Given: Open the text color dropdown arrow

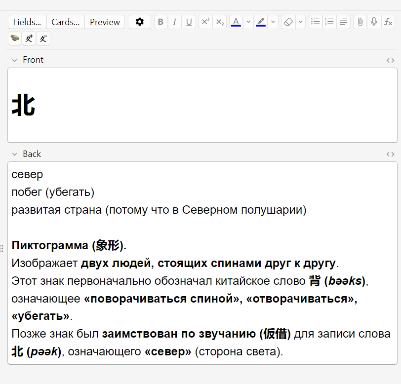Looking at the screenshot, I should pyautogui.click(x=248, y=22).
